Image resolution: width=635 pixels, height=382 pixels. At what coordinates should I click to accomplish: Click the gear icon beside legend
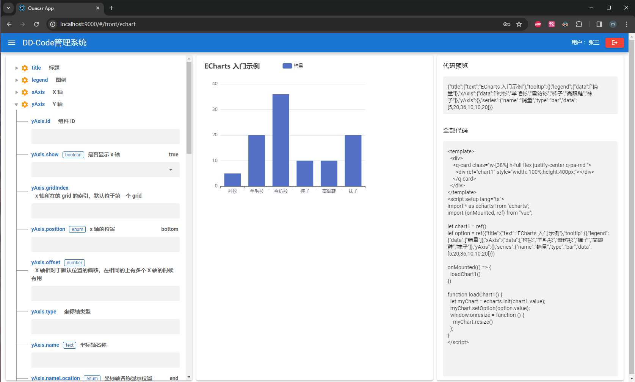coord(25,80)
